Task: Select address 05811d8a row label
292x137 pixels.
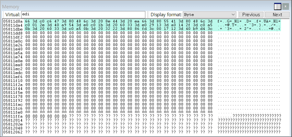Action: 13,21
